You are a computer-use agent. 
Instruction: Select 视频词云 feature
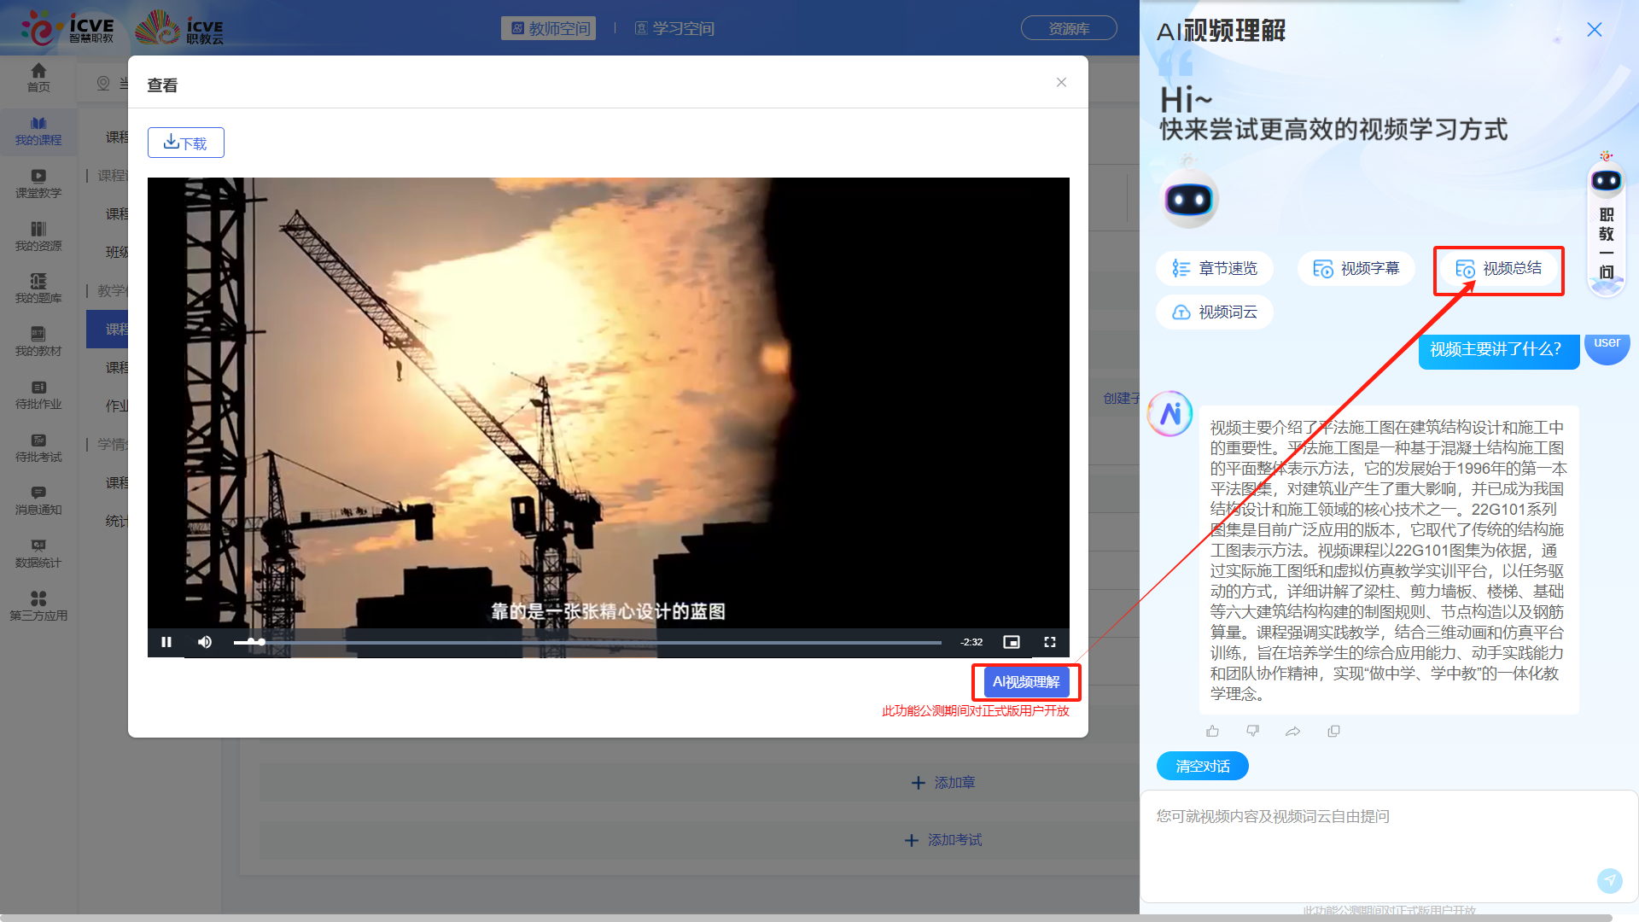[1214, 312]
